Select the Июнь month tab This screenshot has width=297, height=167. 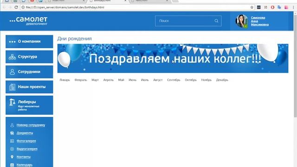[132, 80]
